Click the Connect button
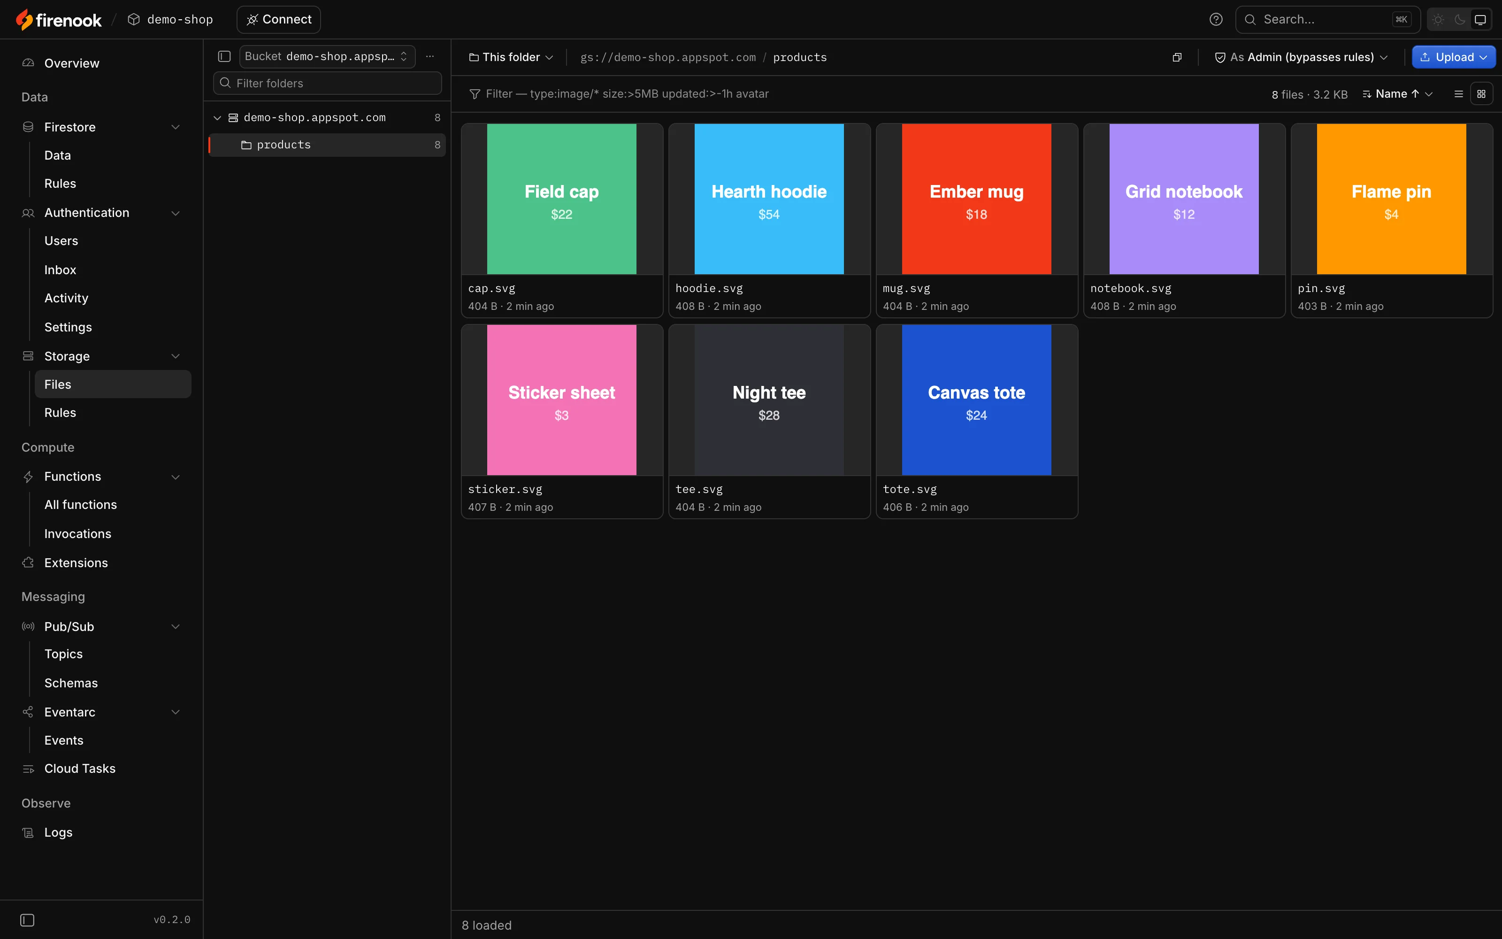The image size is (1502, 939). click(279, 20)
